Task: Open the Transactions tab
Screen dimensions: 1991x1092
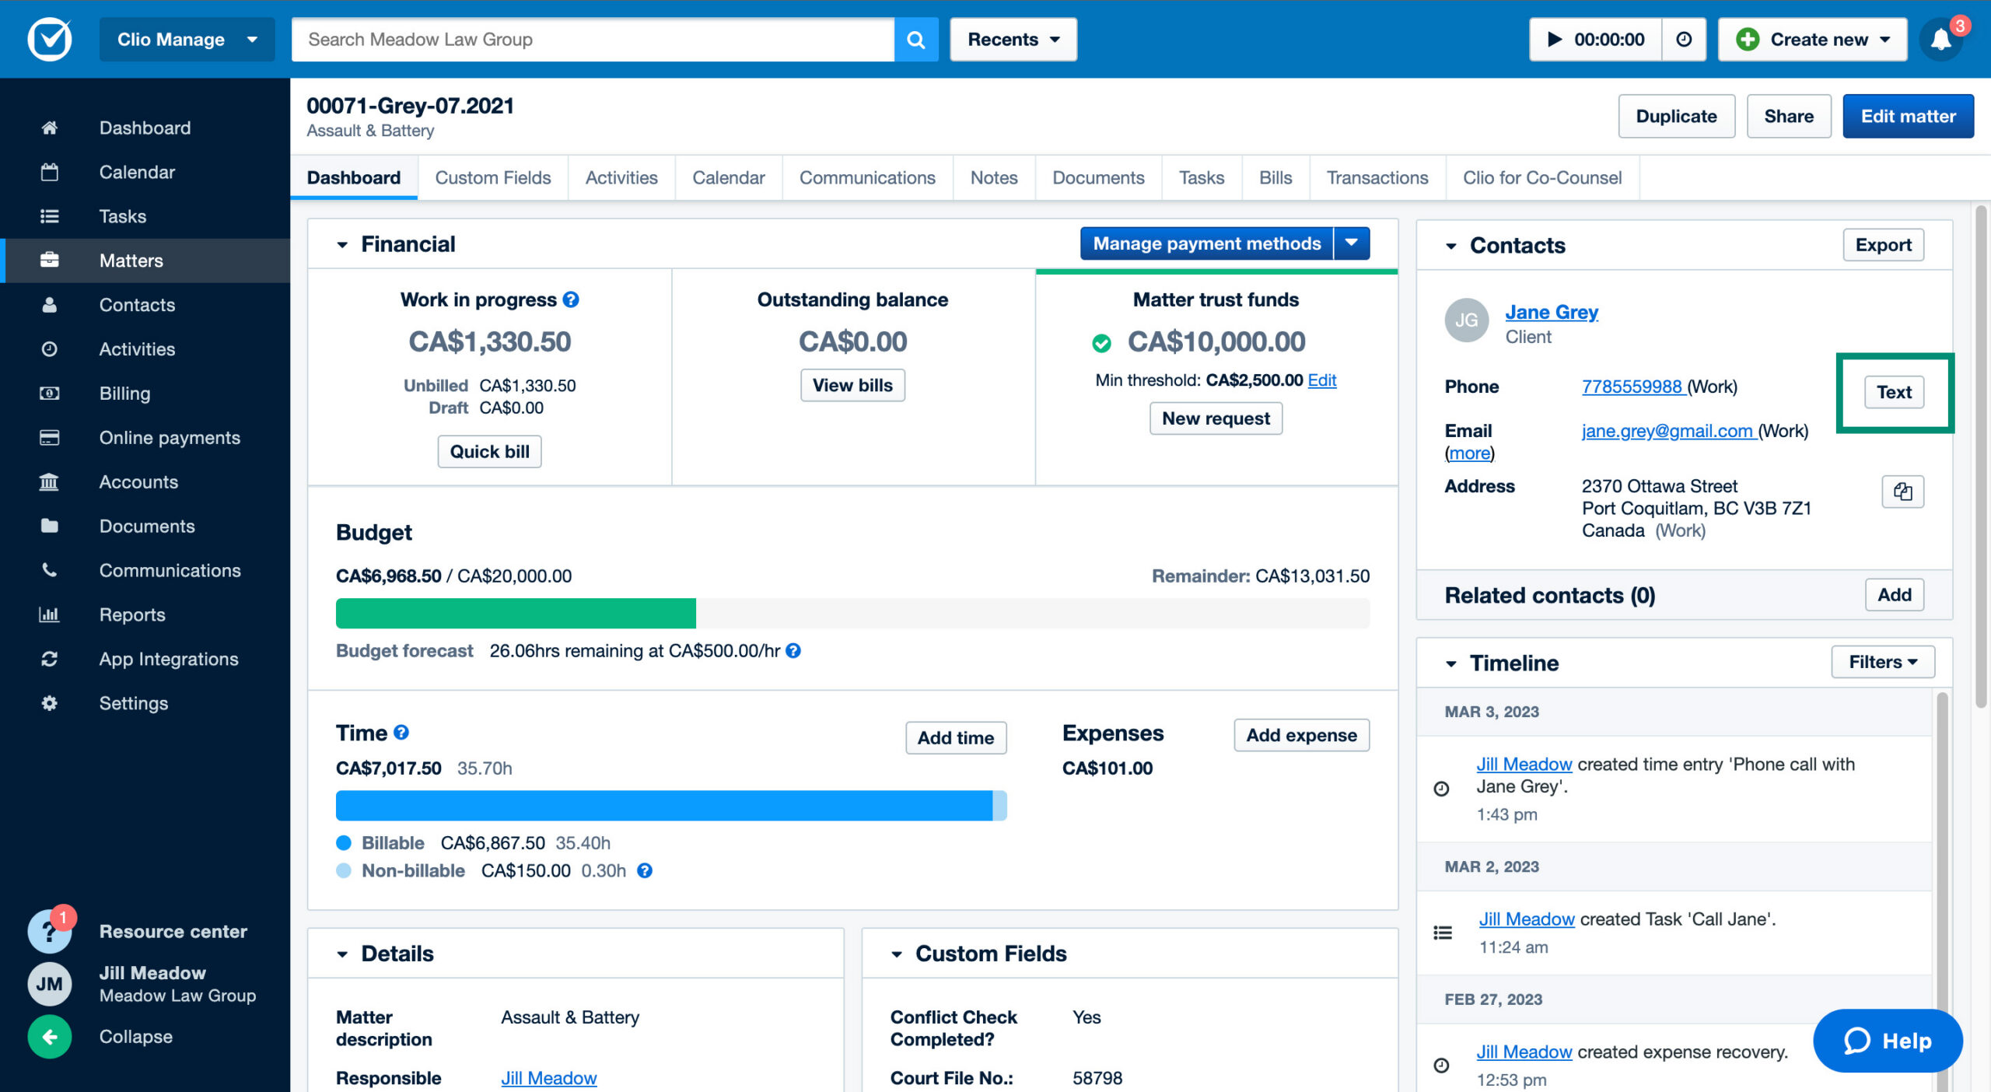Action: coord(1377,177)
